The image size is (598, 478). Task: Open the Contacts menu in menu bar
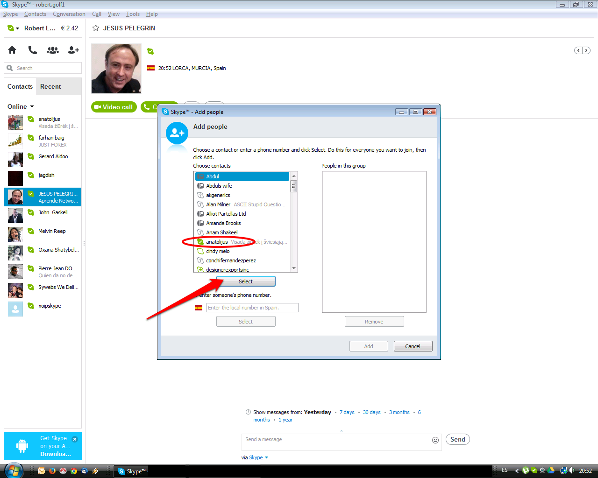(x=35, y=14)
